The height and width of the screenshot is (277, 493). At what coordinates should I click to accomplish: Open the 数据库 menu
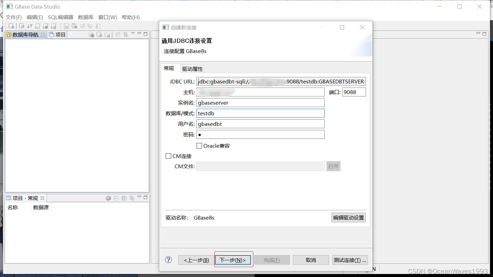(x=86, y=17)
